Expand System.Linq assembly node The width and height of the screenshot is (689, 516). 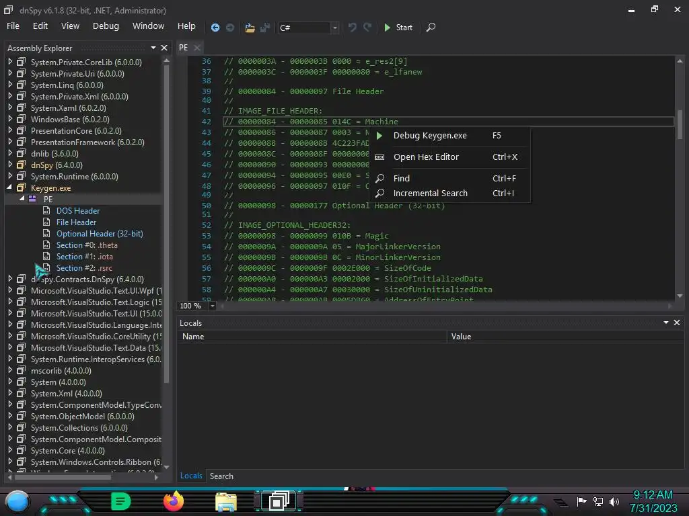tap(10, 85)
